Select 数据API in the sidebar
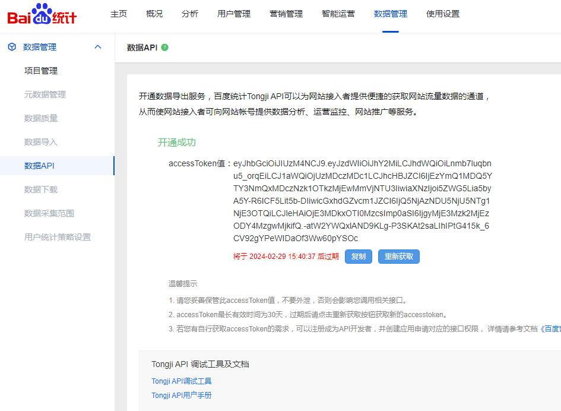Image resolution: width=561 pixels, height=411 pixels. [x=57, y=166]
